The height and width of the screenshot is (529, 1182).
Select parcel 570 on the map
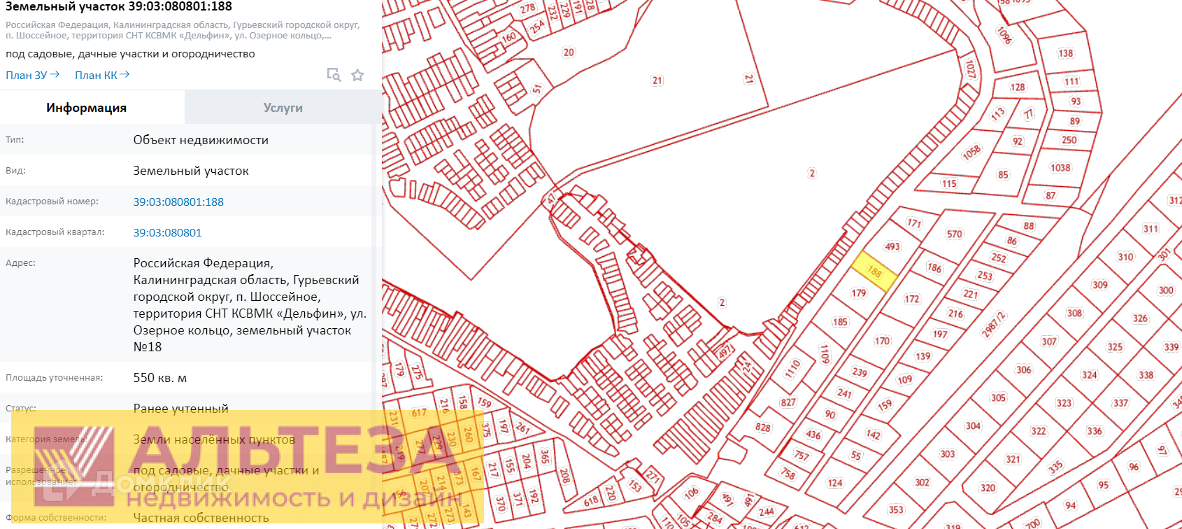point(954,234)
